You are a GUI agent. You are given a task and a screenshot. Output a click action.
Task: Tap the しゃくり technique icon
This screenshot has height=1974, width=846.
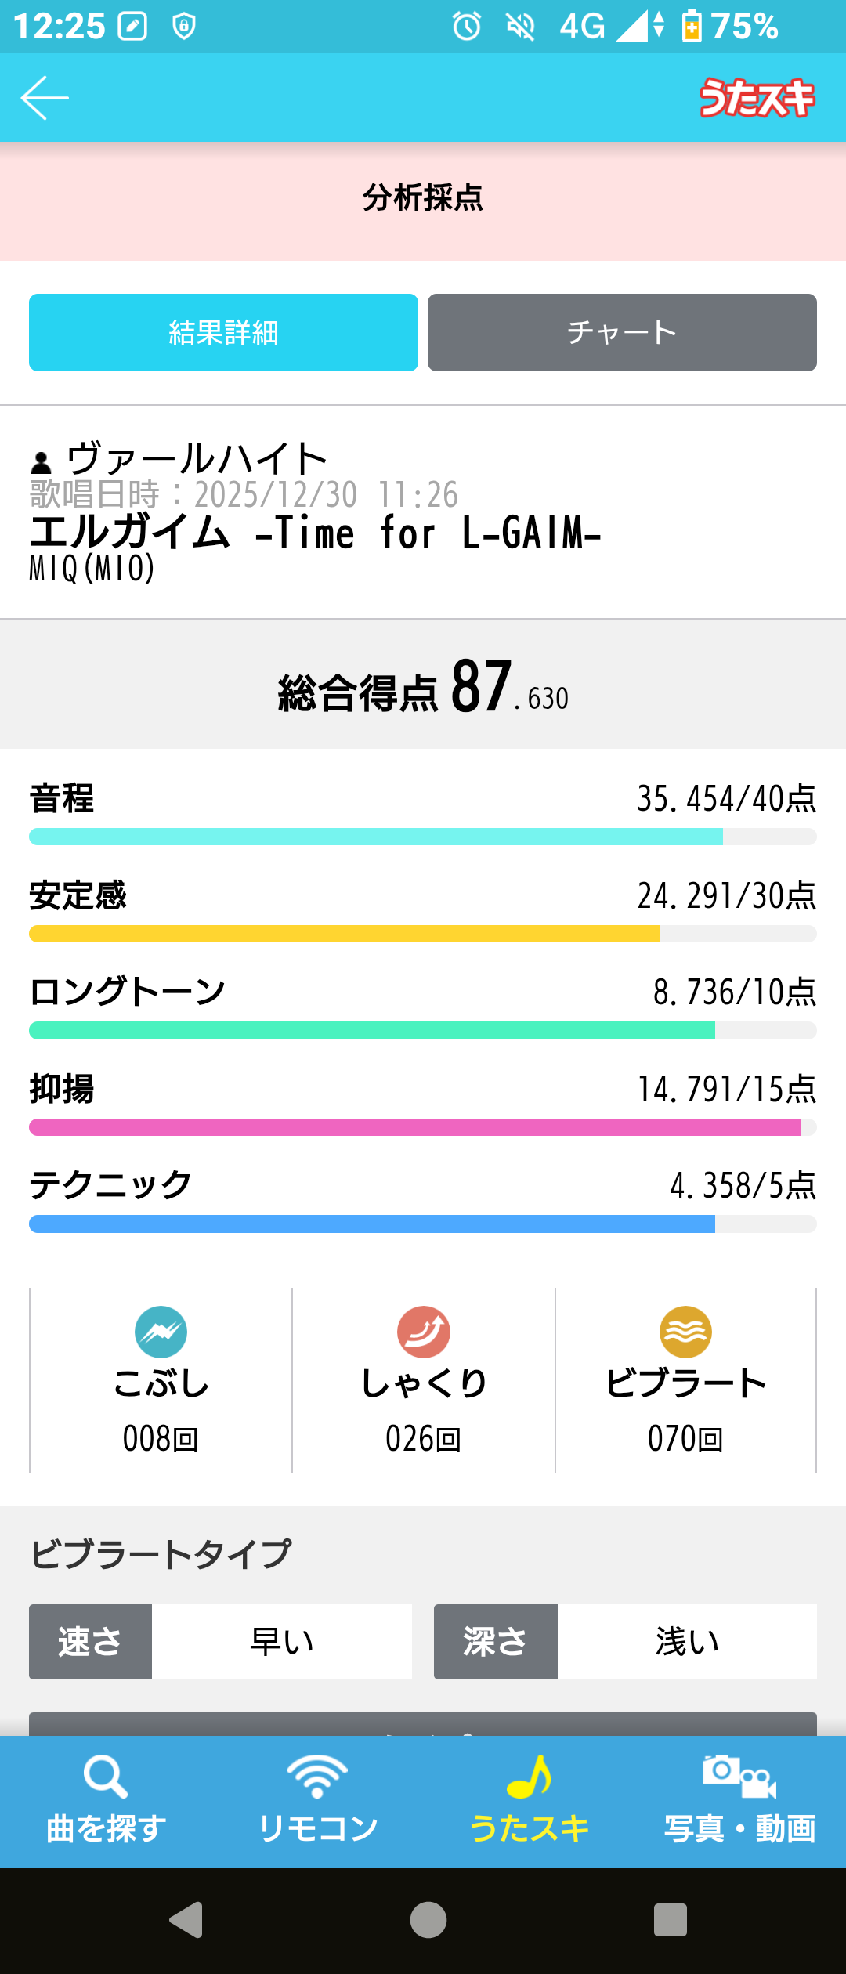[423, 1332]
